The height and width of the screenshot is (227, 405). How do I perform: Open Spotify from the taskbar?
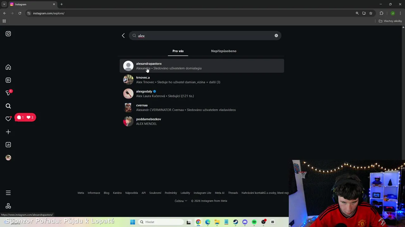[254, 222]
